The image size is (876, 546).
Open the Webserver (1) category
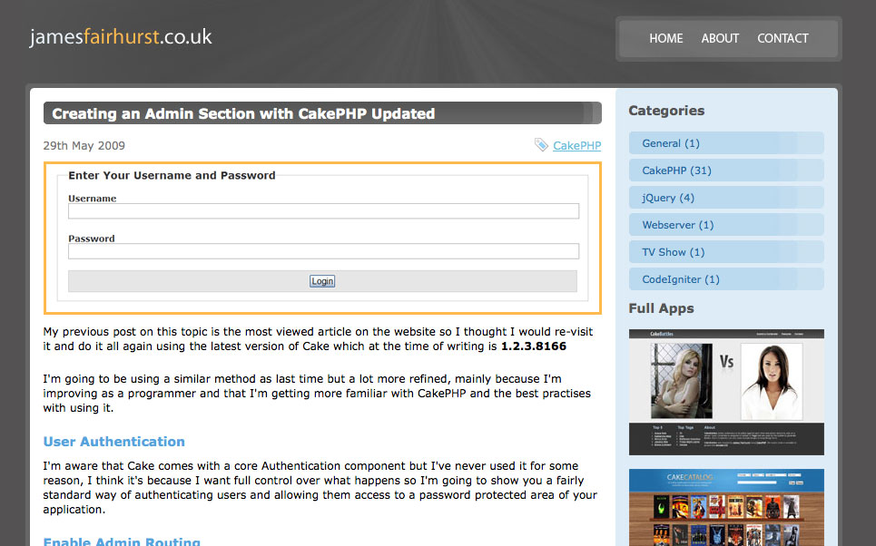677,225
